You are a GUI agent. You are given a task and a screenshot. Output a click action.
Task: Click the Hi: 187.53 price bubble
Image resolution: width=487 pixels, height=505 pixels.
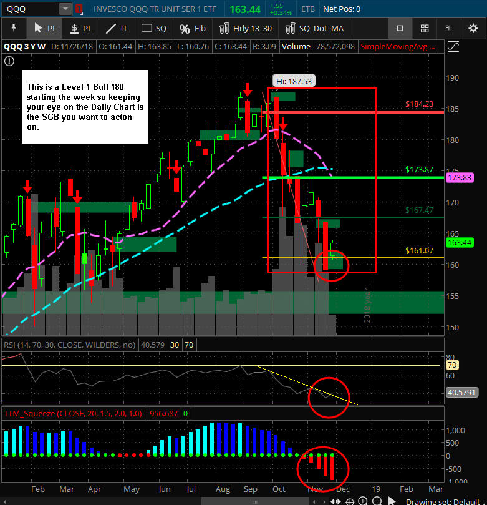click(x=294, y=81)
